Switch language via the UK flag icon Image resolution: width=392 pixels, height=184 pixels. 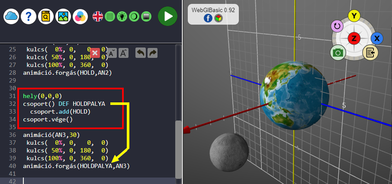(x=98, y=16)
